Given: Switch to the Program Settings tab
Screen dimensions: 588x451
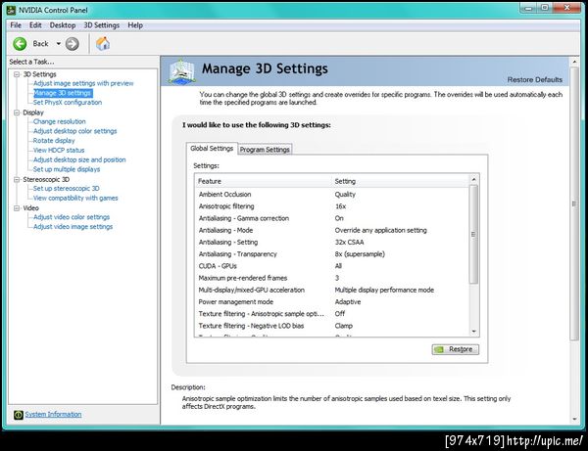Looking at the screenshot, I should click(x=265, y=150).
